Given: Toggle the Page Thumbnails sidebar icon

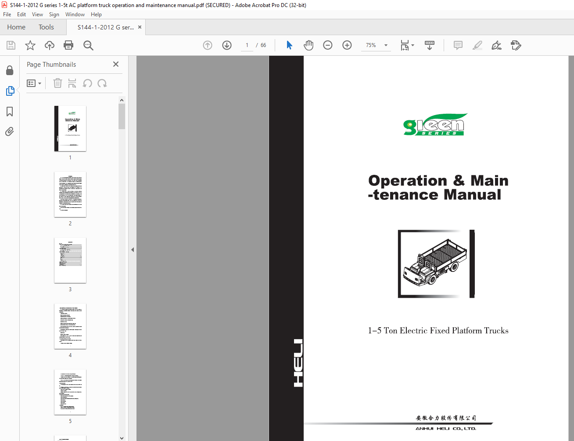Looking at the screenshot, I should 10,91.
